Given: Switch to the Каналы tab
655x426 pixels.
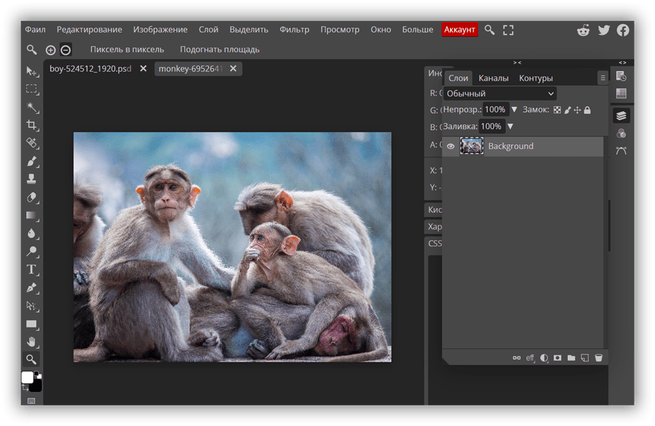Looking at the screenshot, I should point(493,78).
